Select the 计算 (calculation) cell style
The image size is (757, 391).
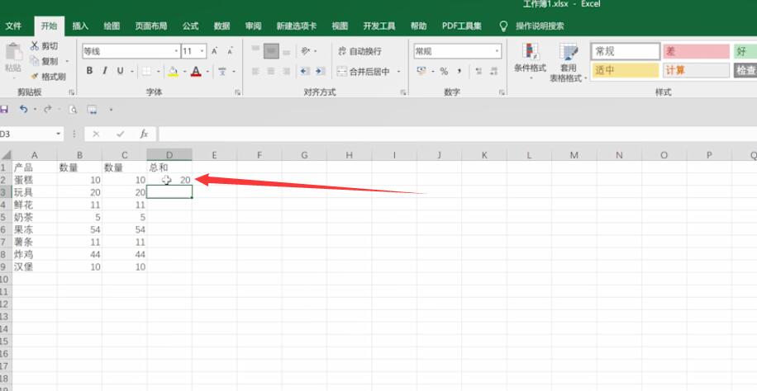tap(696, 70)
